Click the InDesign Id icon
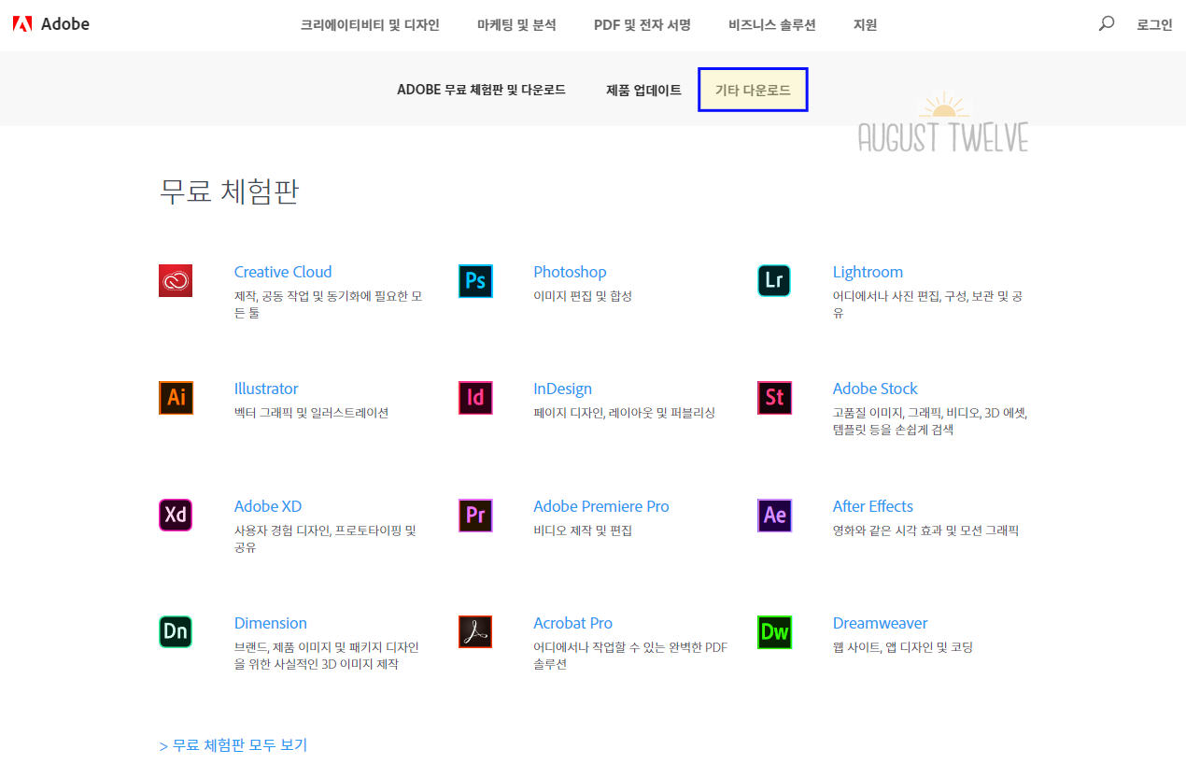Screen dimensions: 1186x778 pos(475,397)
